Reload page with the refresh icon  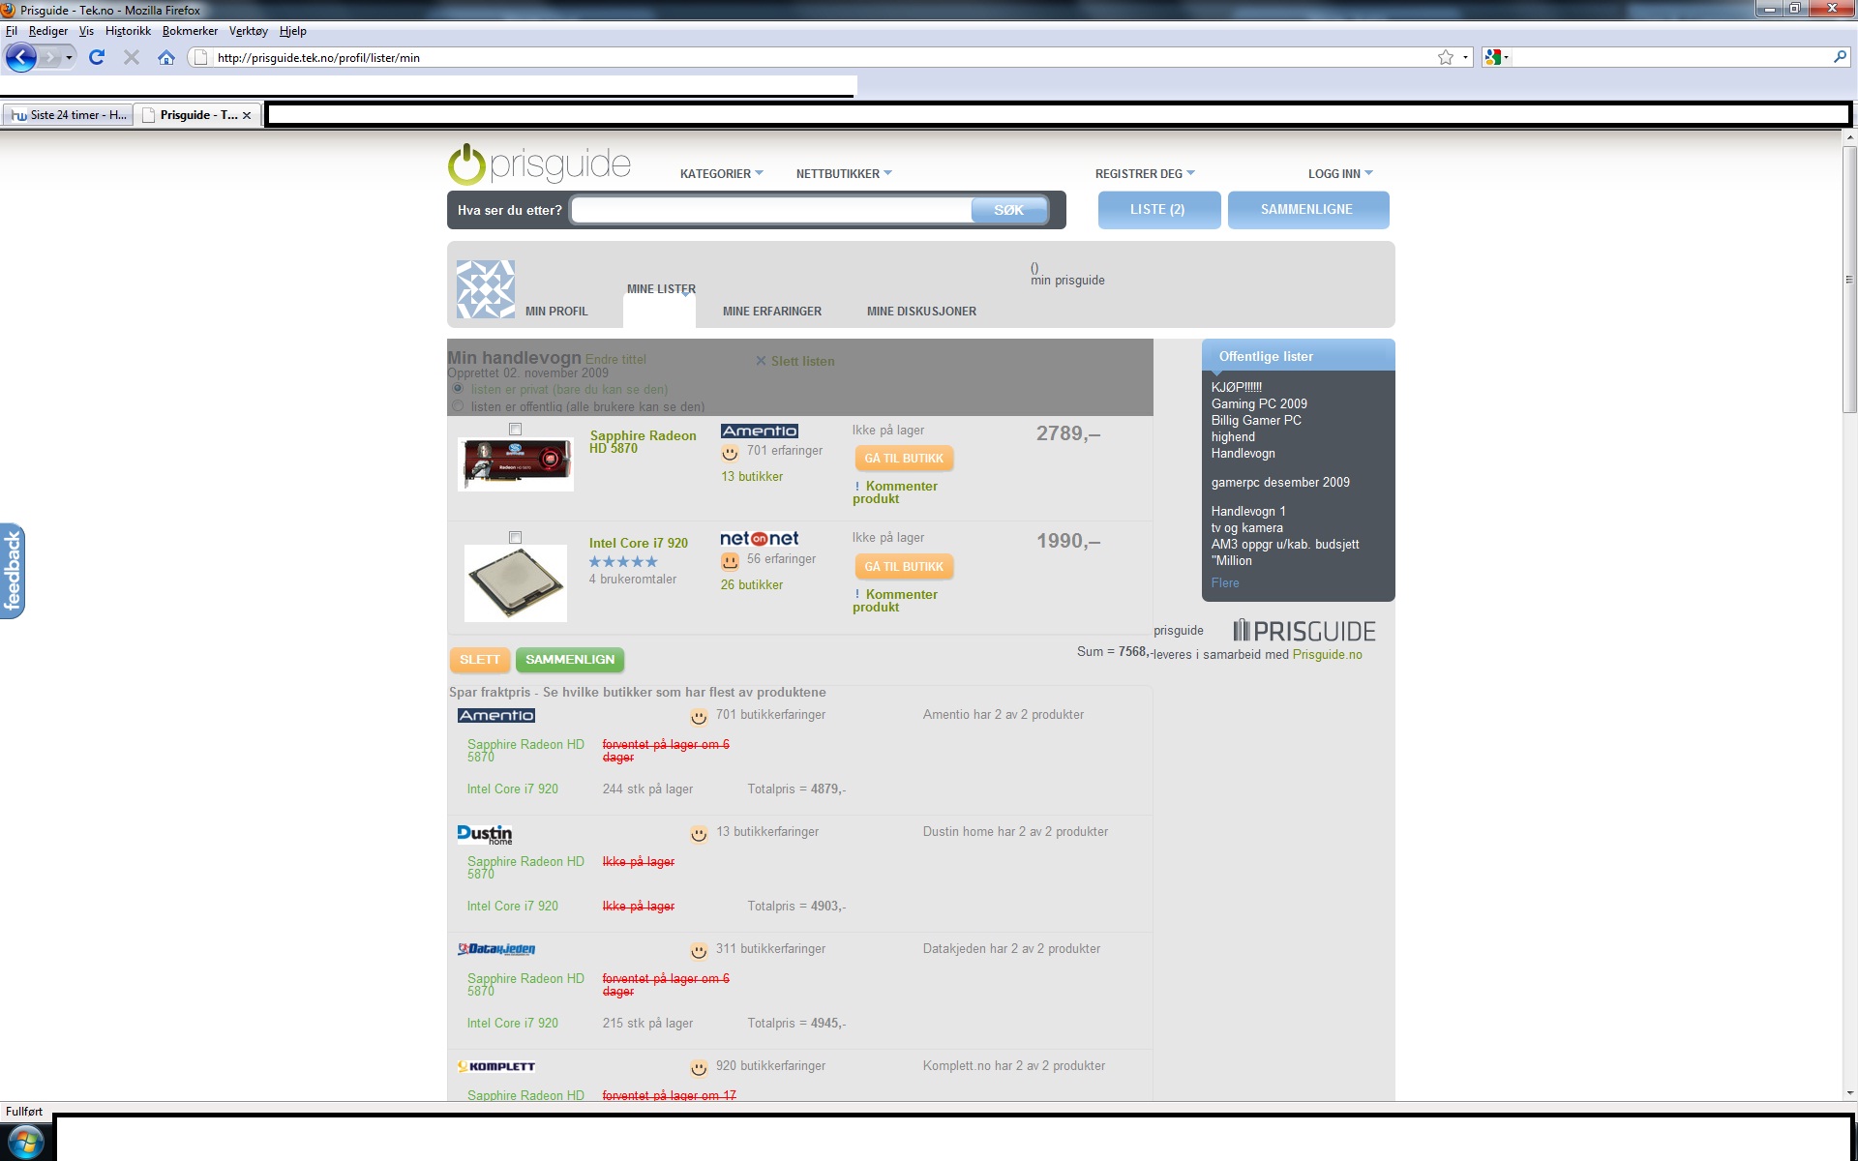tap(97, 57)
